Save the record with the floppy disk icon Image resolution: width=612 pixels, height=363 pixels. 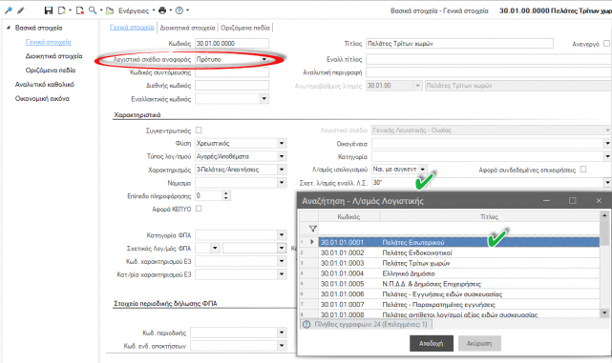click(49, 10)
